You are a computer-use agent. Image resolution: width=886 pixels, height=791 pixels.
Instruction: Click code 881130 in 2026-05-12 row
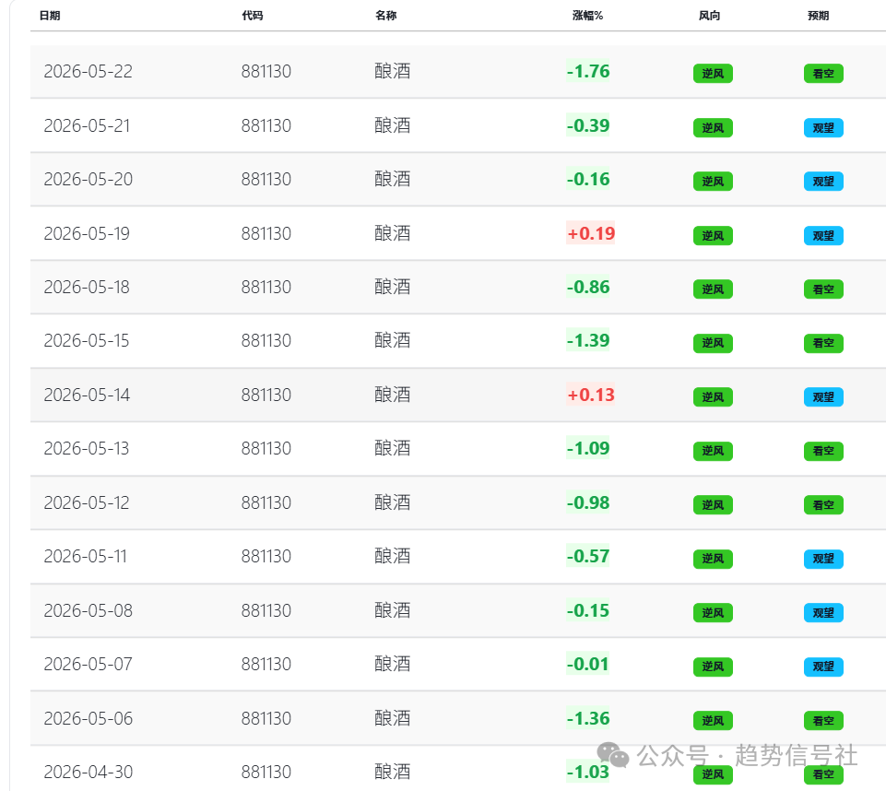click(x=266, y=502)
